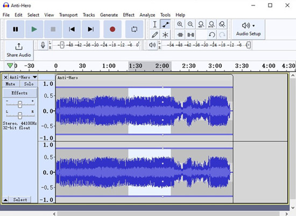296x216 pixels.
Task: Click the horizontal scrollbar right arrow
Action: click(x=286, y=214)
